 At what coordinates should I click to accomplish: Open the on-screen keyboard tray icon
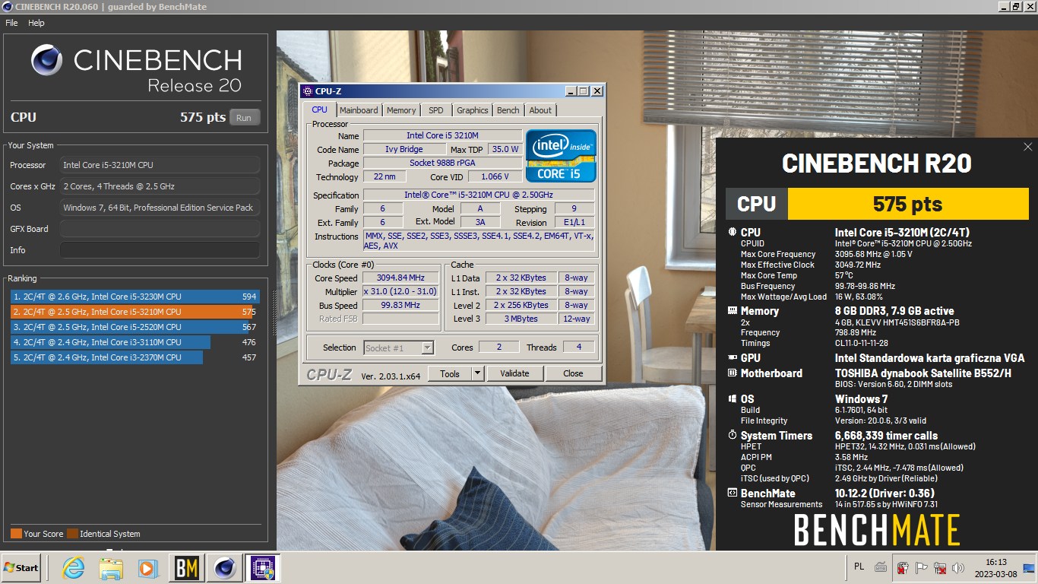tap(881, 567)
